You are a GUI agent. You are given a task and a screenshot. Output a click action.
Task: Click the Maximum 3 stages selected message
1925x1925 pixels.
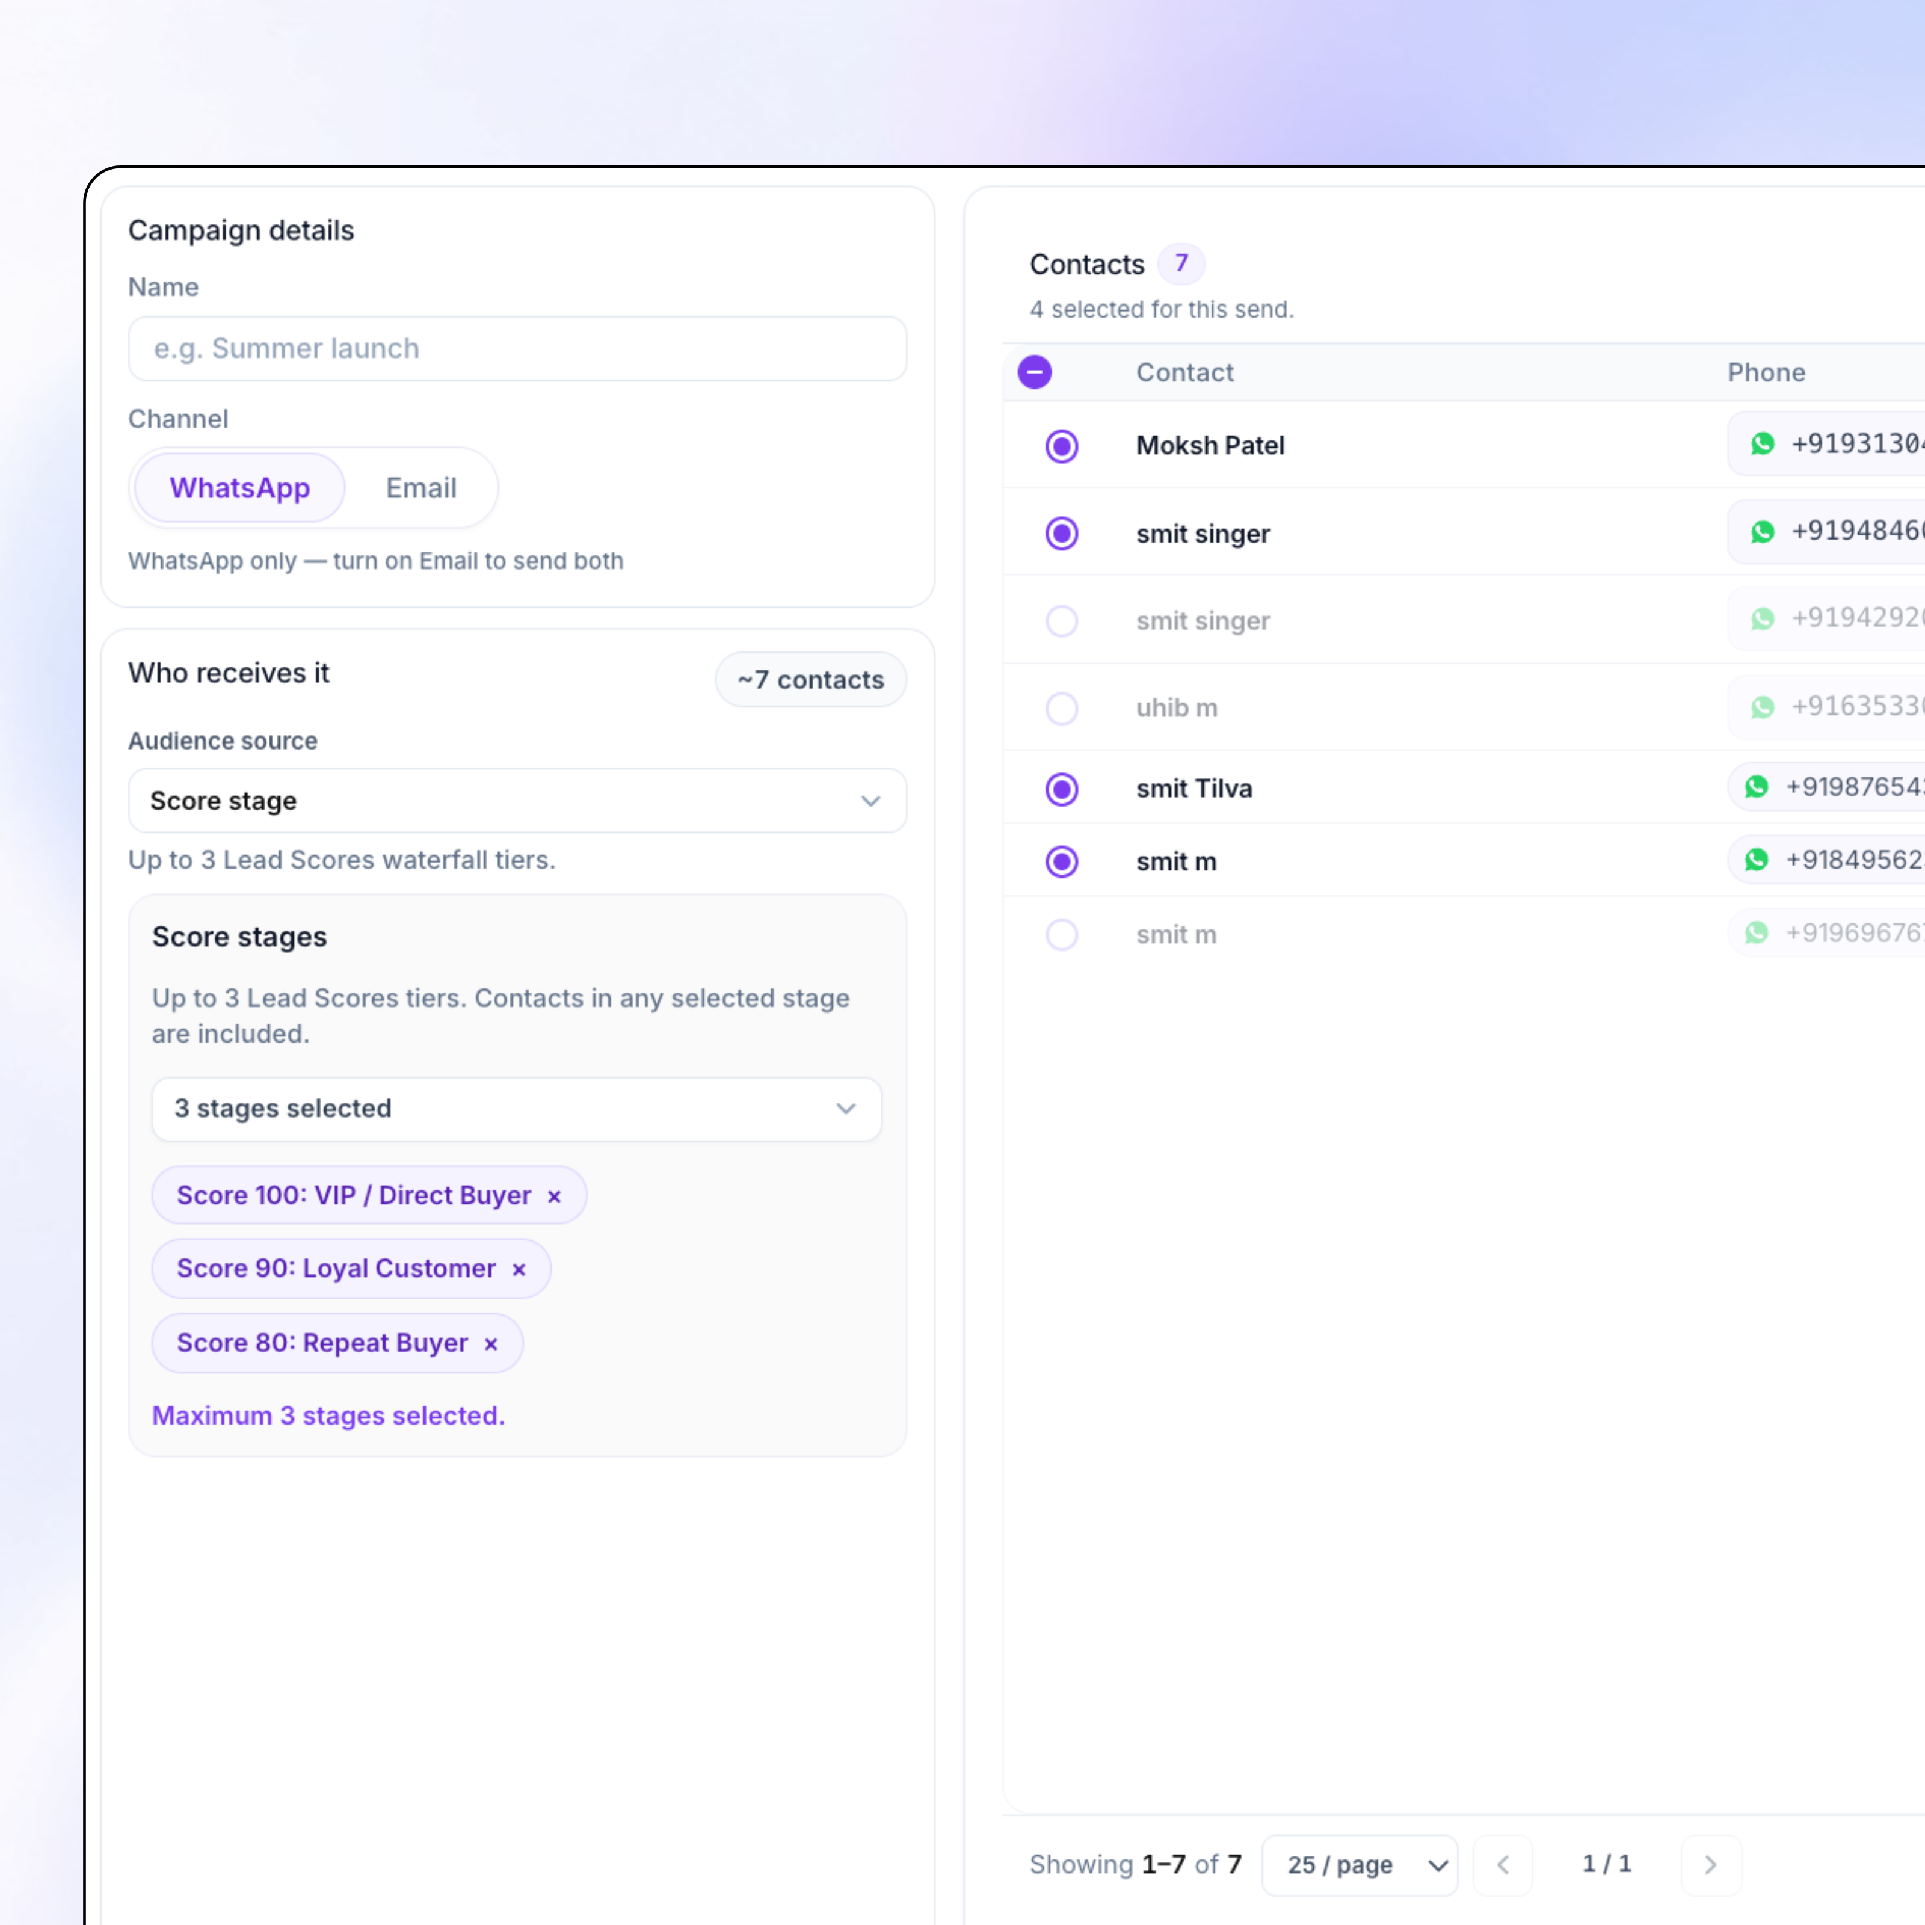(328, 1416)
